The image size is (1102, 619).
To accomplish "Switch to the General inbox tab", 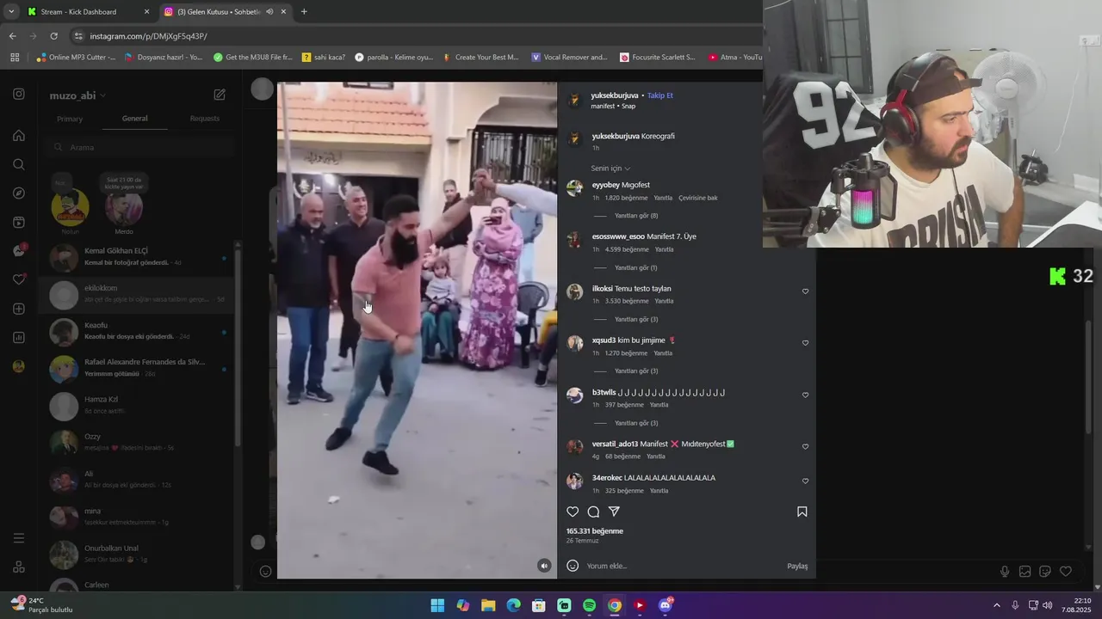I will (x=135, y=119).
